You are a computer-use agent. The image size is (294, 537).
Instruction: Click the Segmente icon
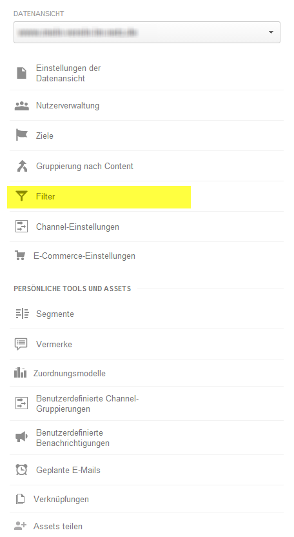point(22,314)
